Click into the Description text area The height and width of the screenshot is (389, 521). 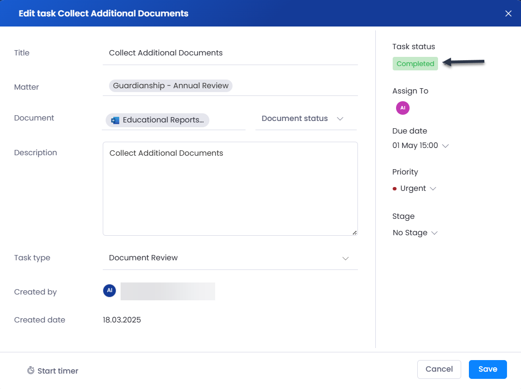[x=230, y=188]
